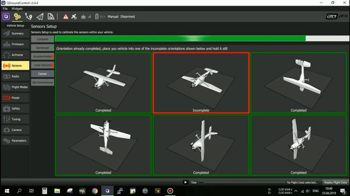Open the Widgets menu
Screen dimensions: 350x196
[x=17, y=9]
